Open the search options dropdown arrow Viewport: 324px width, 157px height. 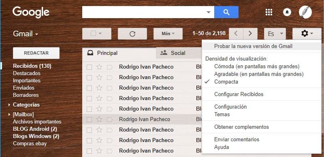(x=209, y=12)
